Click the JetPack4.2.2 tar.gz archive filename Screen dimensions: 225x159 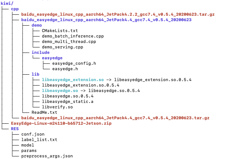coord(118,14)
